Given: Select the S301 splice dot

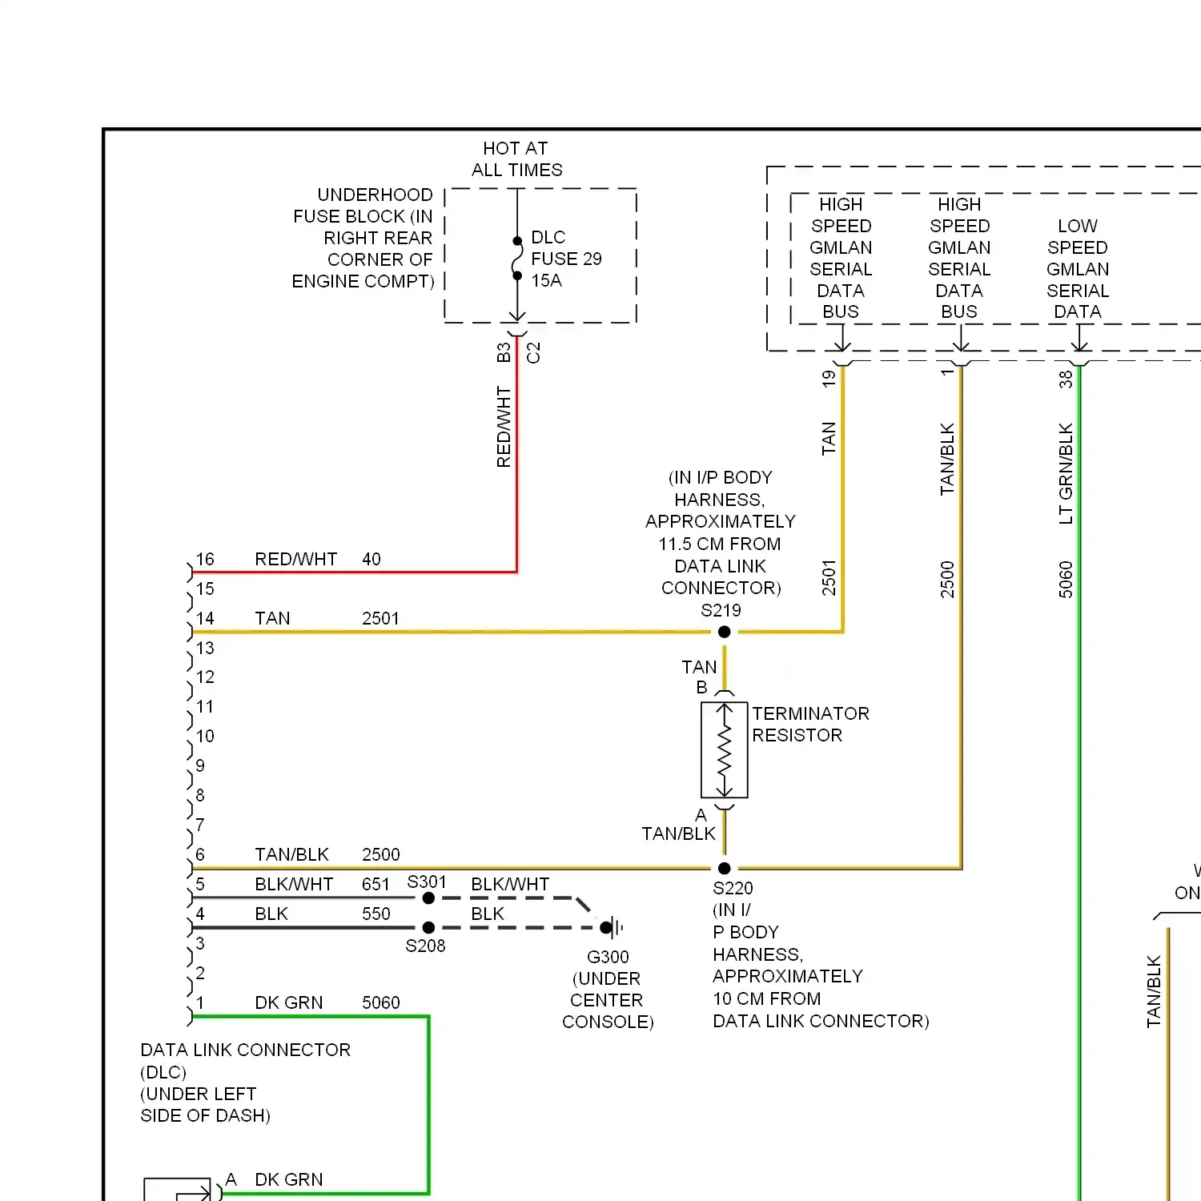Looking at the screenshot, I should (428, 898).
